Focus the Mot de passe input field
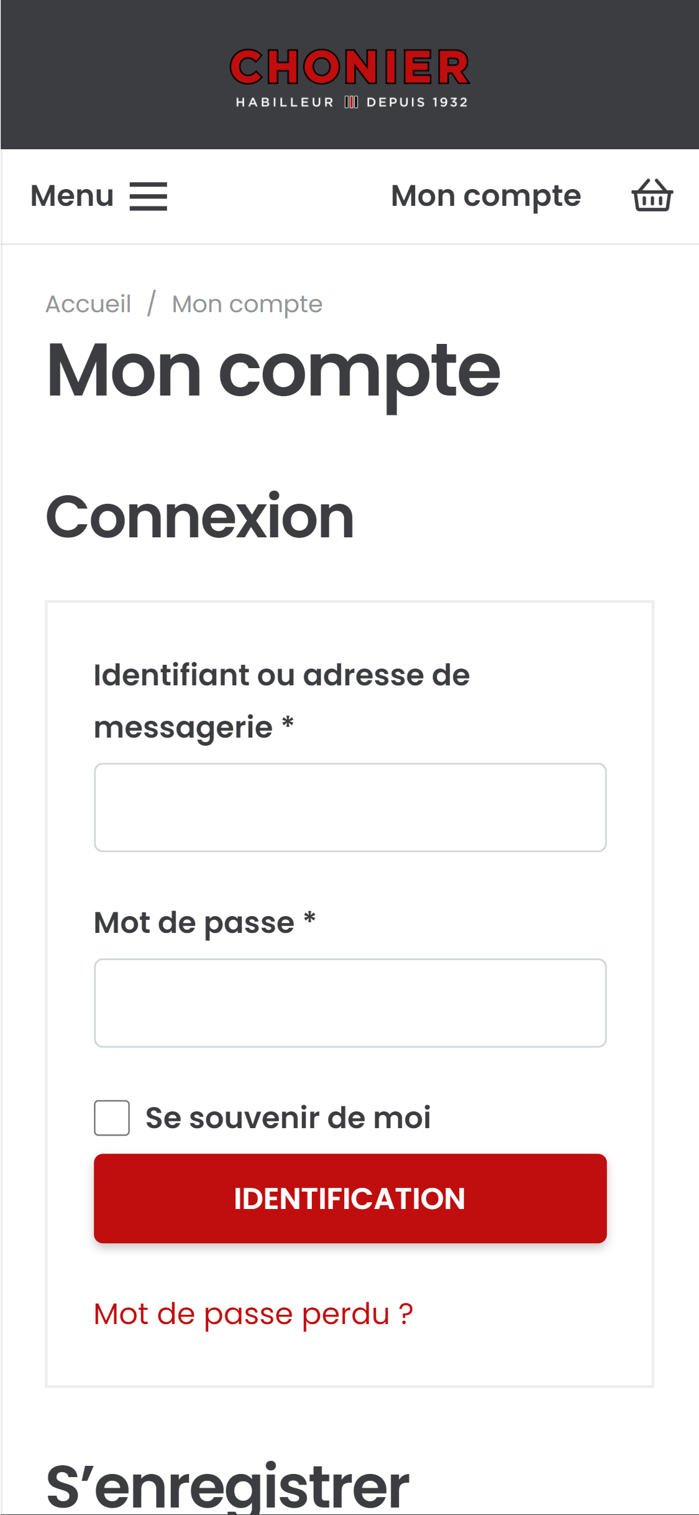The height and width of the screenshot is (1515, 699). 350,1003
